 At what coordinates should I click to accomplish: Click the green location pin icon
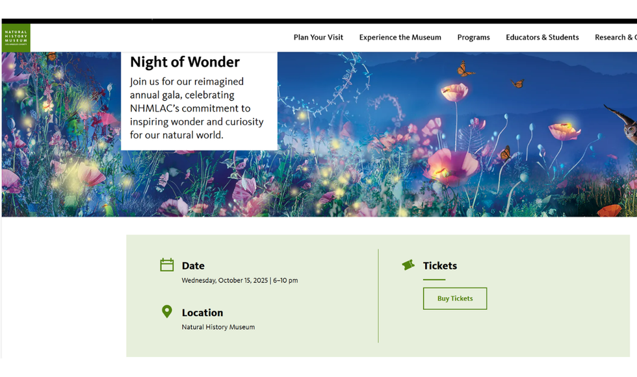pyautogui.click(x=167, y=311)
